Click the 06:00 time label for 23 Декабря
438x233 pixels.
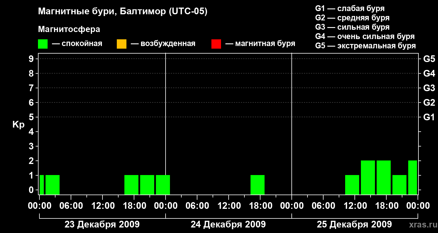(71, 206)
